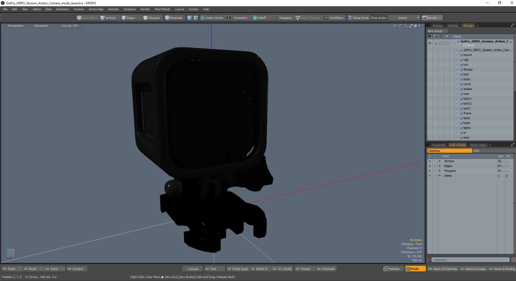Maximize the 3D viewport
This screenshot has height=281, width=516.
pos(411,26)
